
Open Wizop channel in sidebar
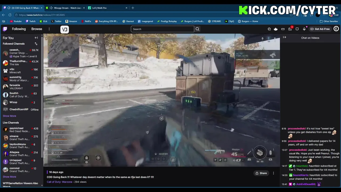pyautogui.click(x=21, y=102)
